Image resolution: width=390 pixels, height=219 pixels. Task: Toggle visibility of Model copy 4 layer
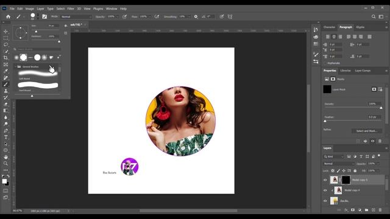325,190
